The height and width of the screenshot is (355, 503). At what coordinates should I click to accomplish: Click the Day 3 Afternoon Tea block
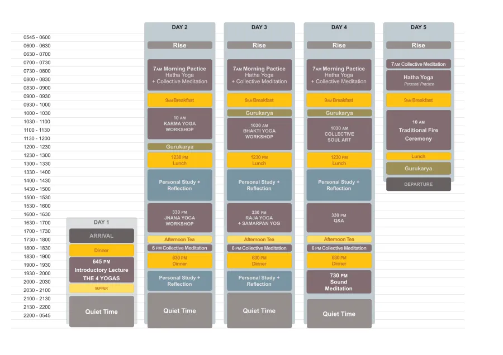pos(259,239)
